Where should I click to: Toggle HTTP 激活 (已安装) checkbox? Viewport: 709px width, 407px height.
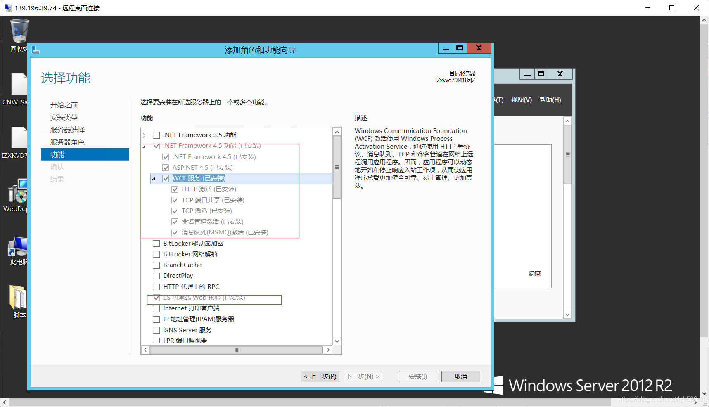pyautogui.click(x=175, y=189)
